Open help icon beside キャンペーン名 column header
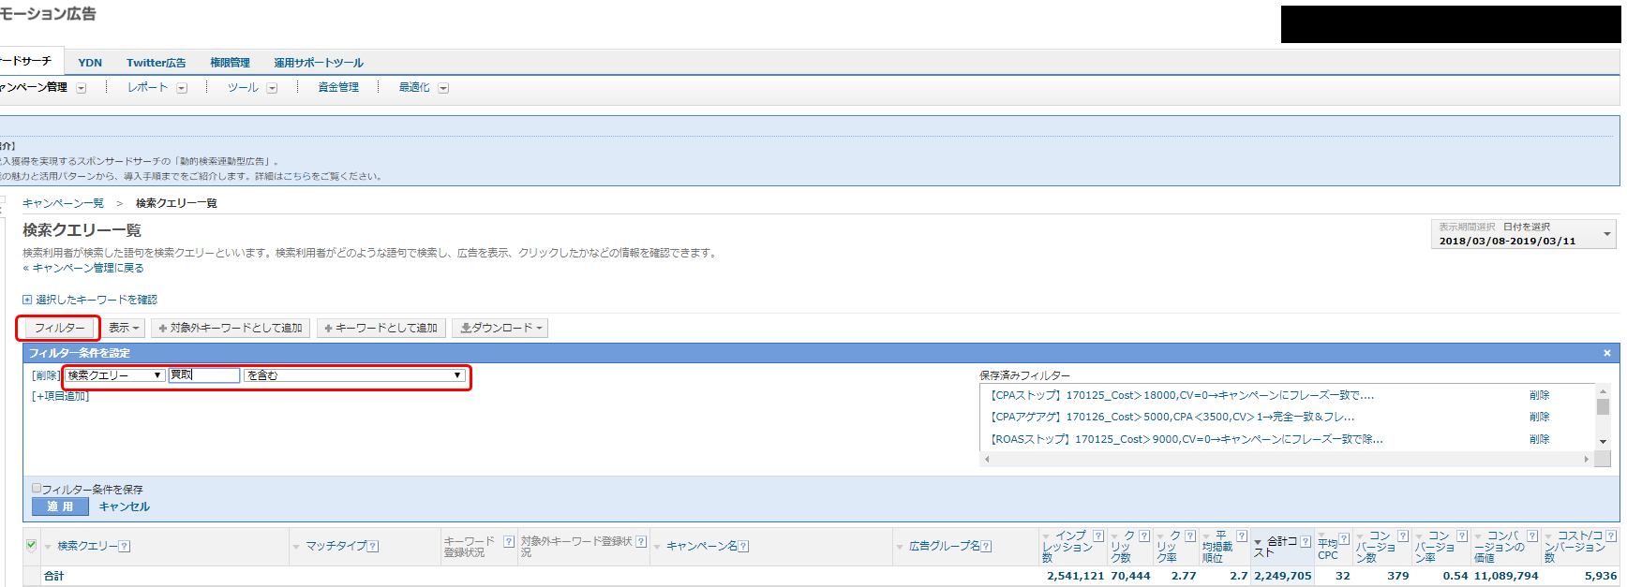Screen dimensions: 1627x587 click(743, 547)
